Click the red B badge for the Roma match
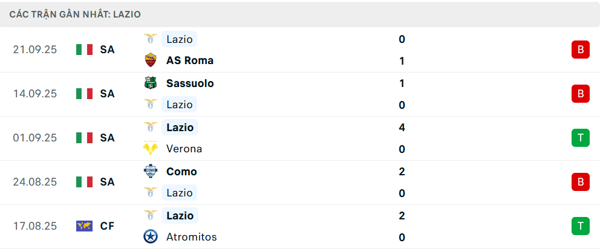 (580, 50)
